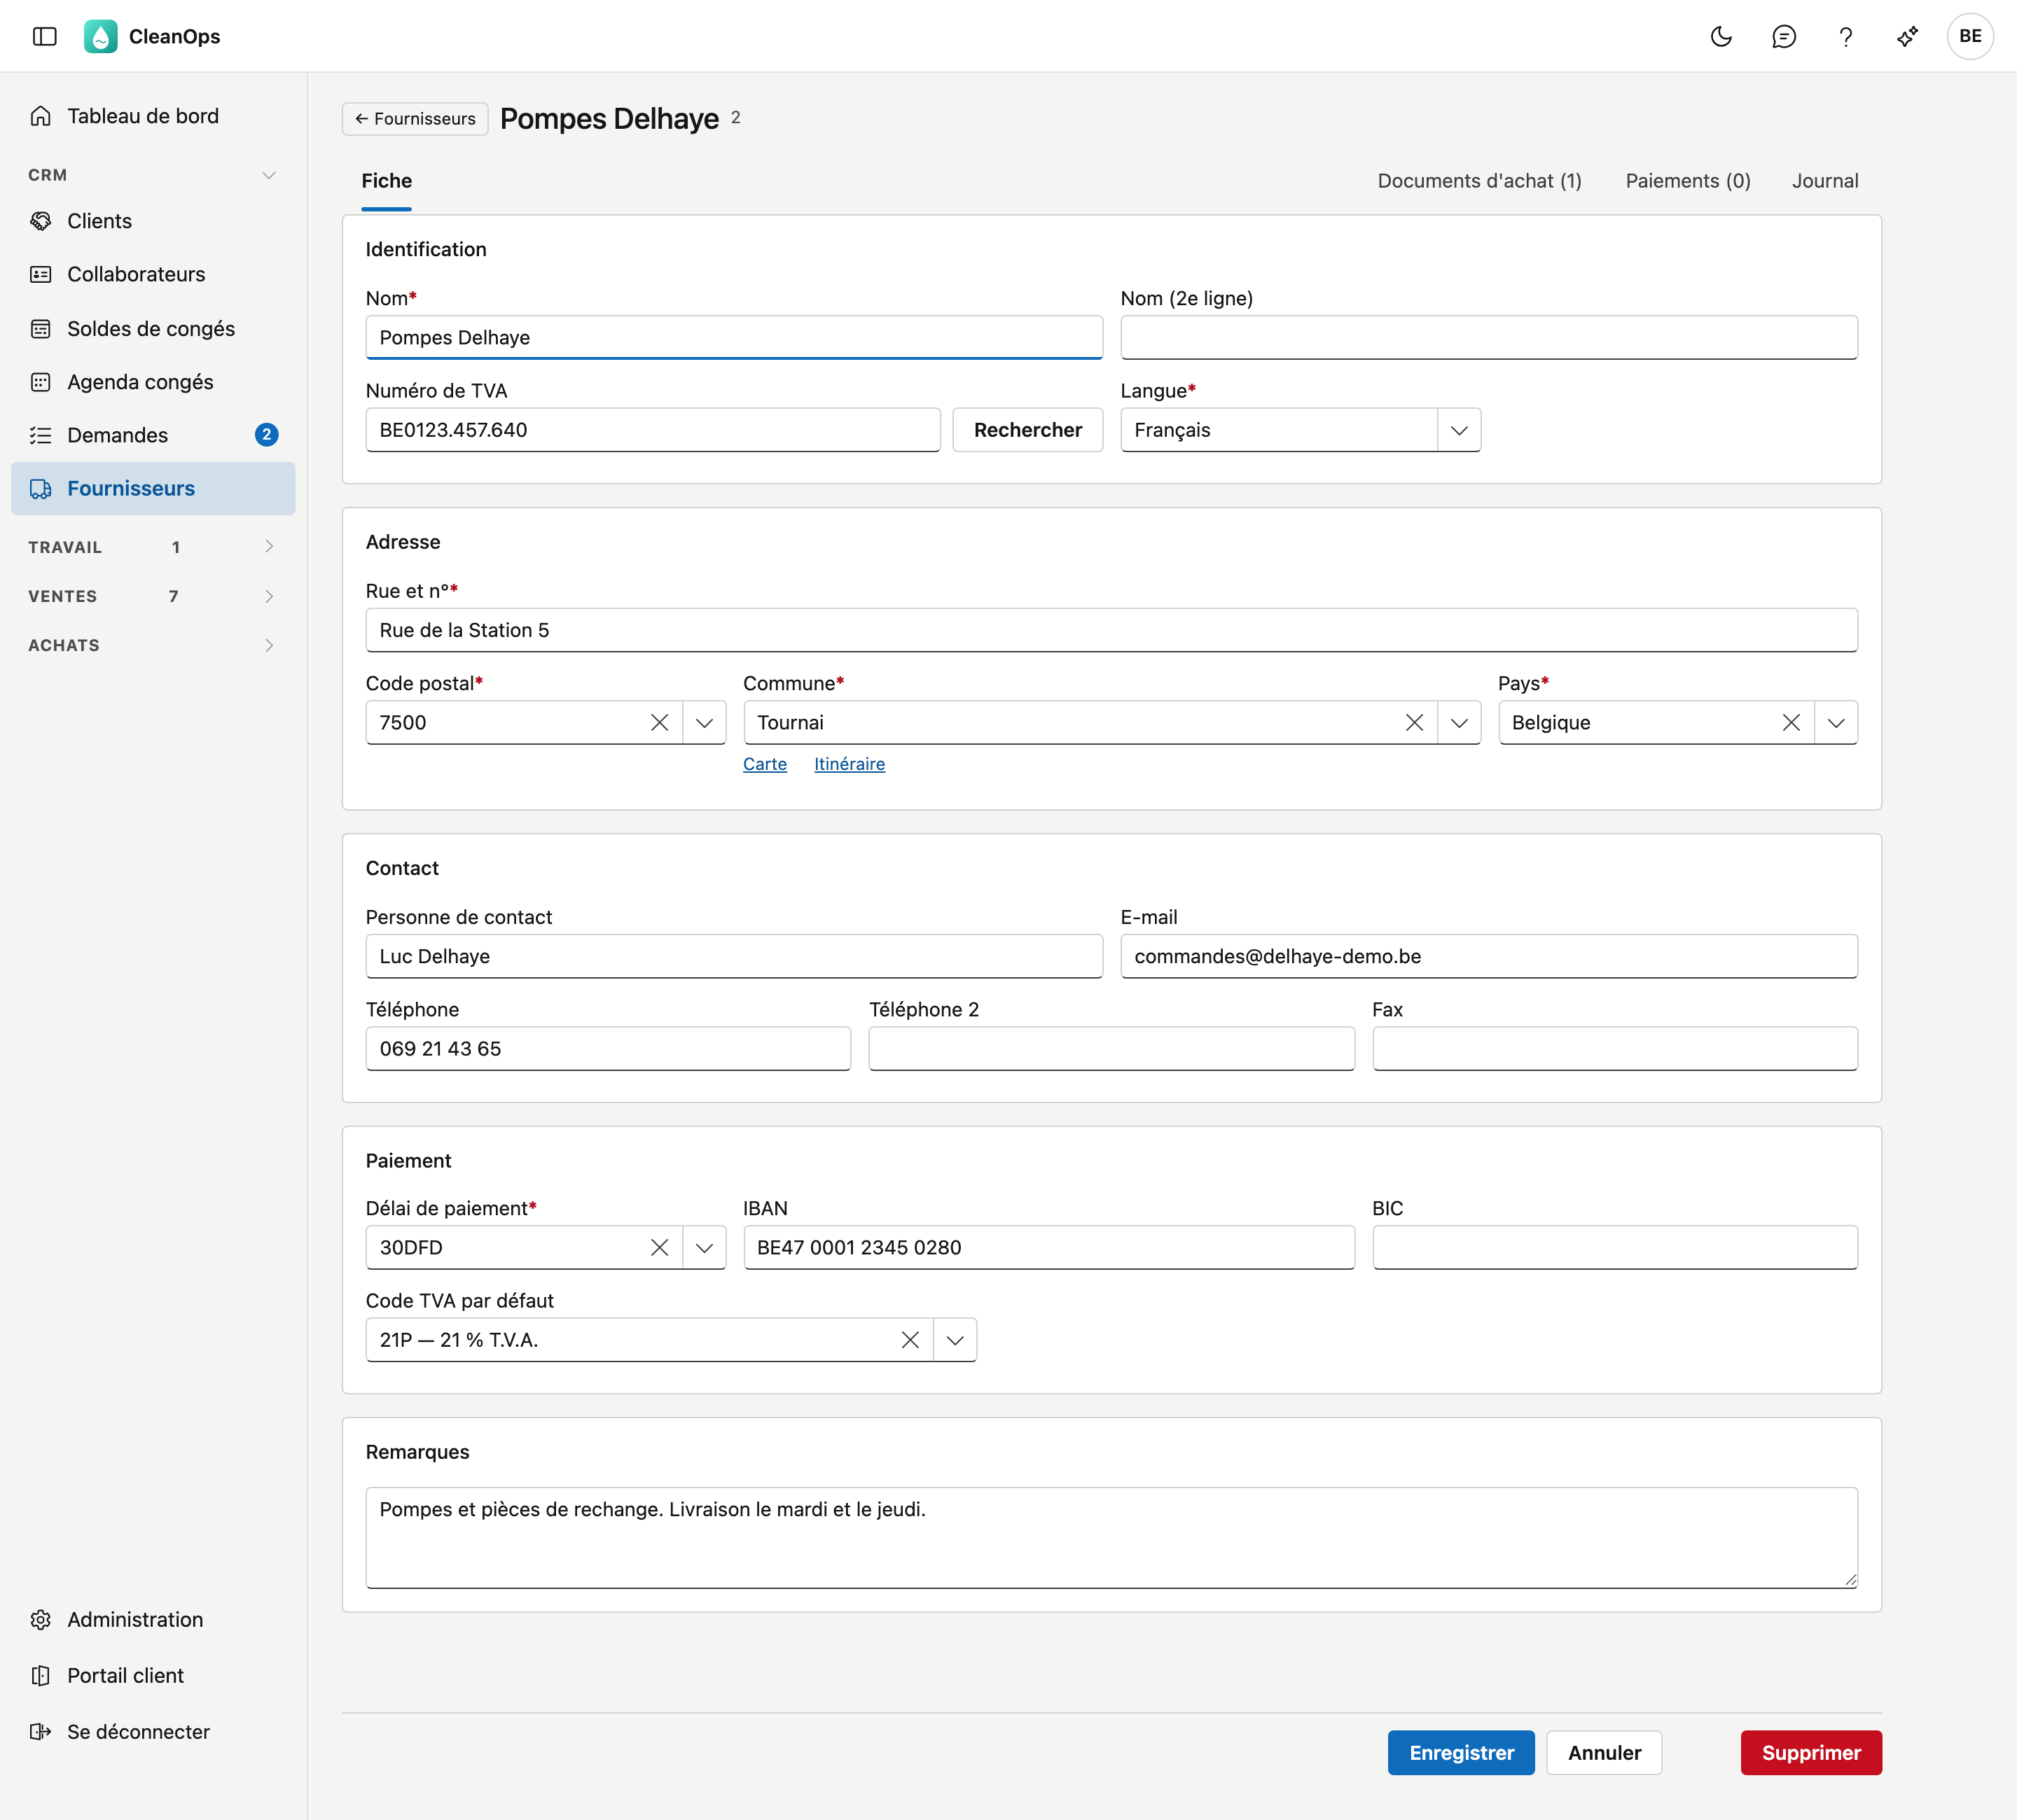Open Soldes de congés page
The height and width of the screenshot is (1820, 2017).
tap(153, 328)
